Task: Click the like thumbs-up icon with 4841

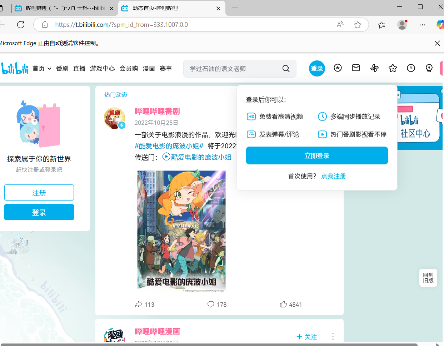Action: click(x=283, y=304)
